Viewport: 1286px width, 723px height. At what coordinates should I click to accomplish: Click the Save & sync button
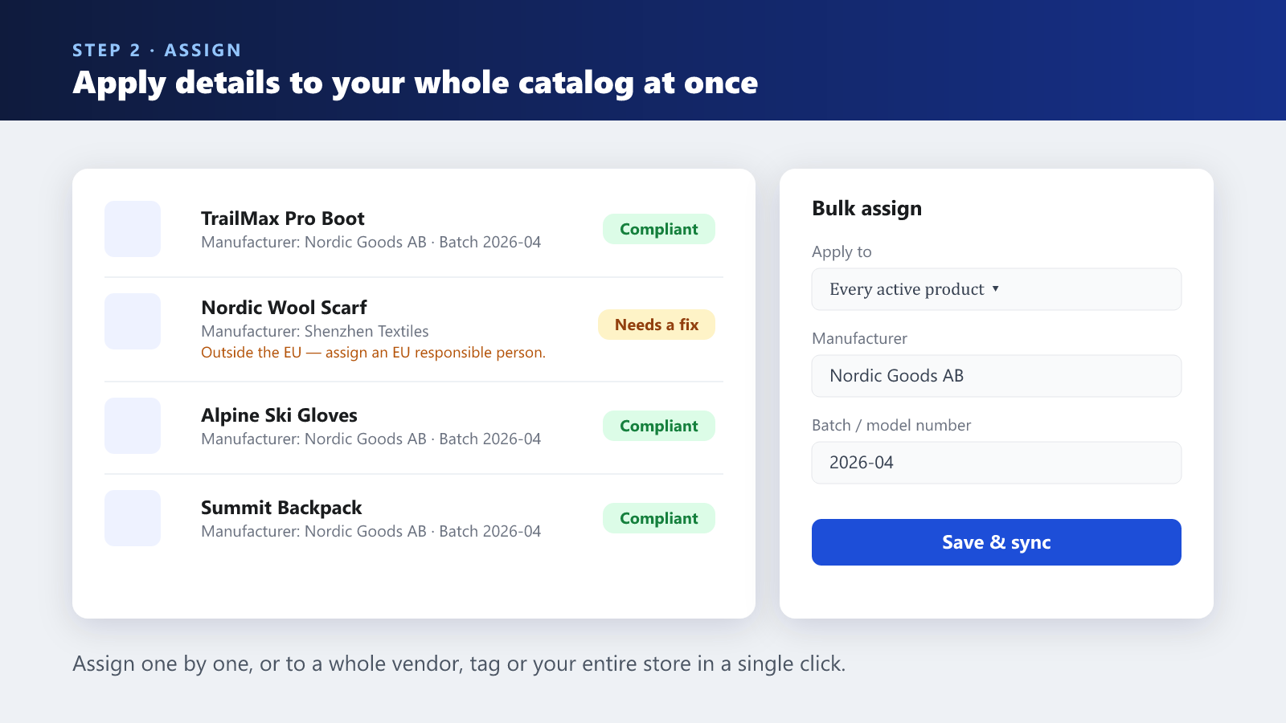tap(997, 542)
